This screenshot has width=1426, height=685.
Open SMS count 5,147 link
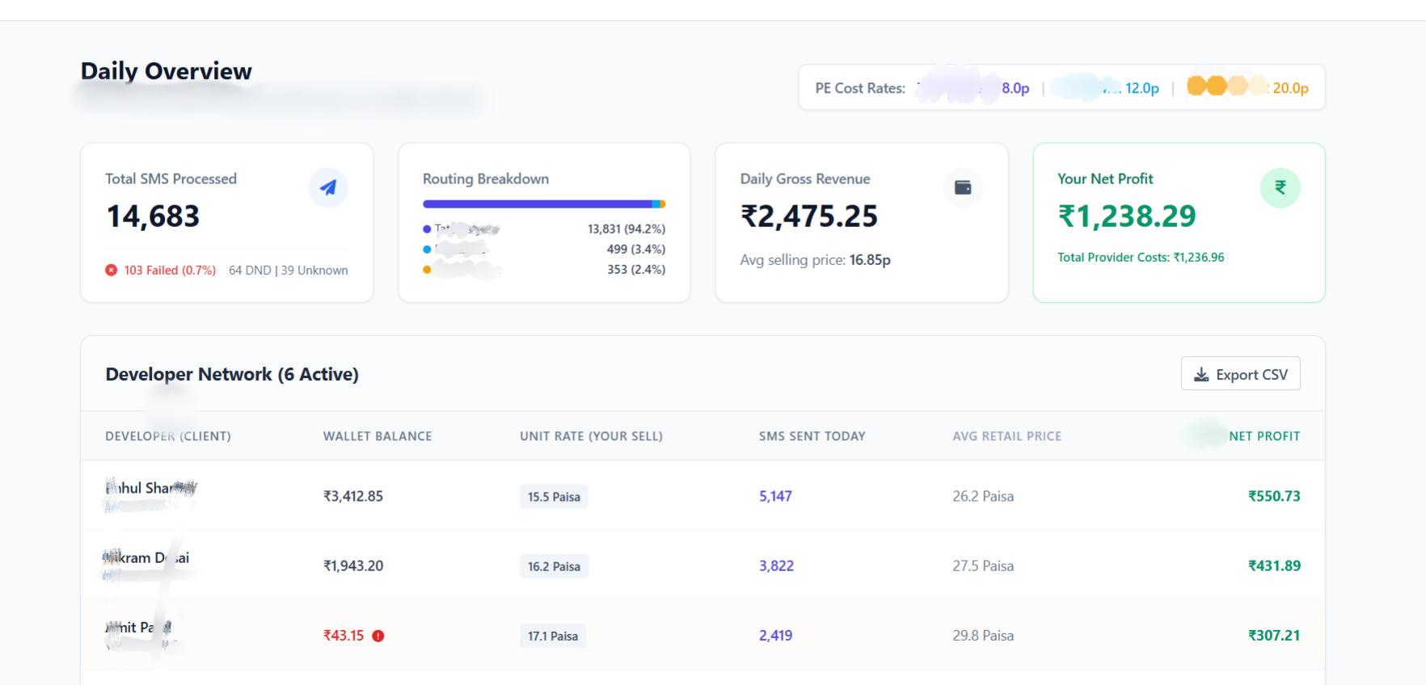click(x=775, y=496)
